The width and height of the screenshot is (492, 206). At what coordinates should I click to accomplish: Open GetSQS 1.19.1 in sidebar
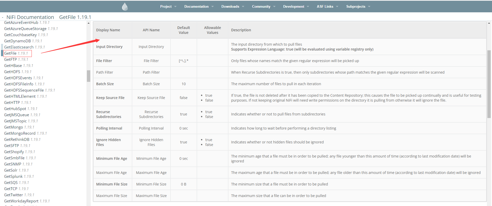click(16, 183)
